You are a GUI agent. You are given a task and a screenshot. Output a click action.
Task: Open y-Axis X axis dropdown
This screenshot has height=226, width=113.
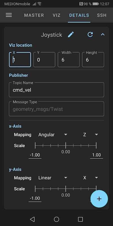tap(90, 178)
